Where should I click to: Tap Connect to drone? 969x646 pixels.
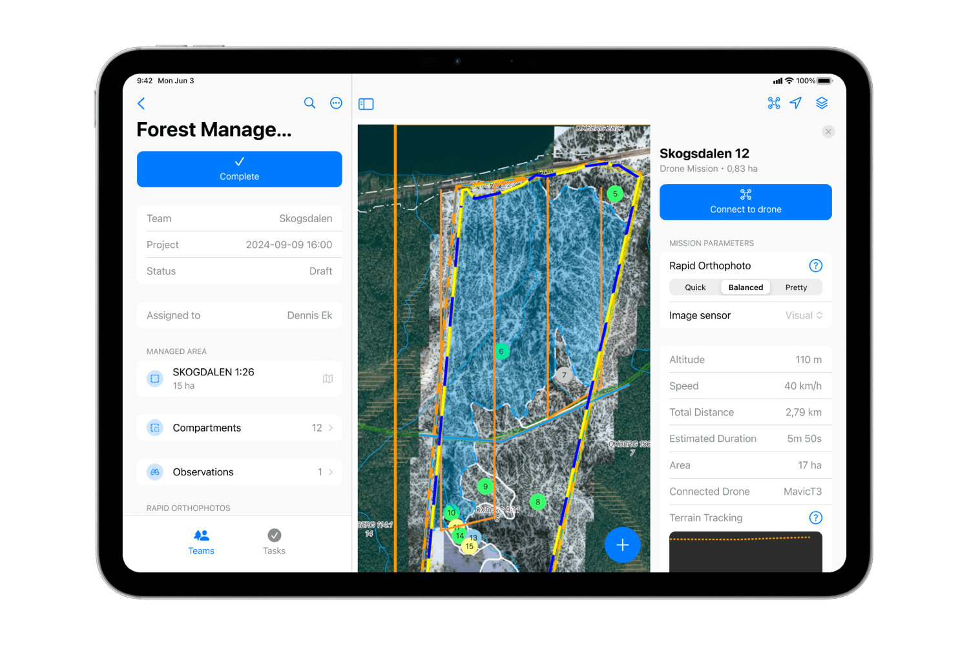tap(745, 202)
